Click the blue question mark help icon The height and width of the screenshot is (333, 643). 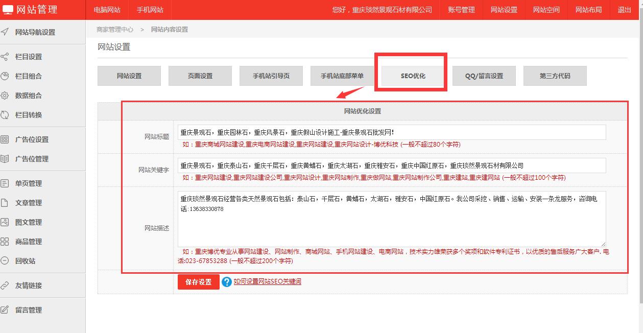[x=227, y=282]
